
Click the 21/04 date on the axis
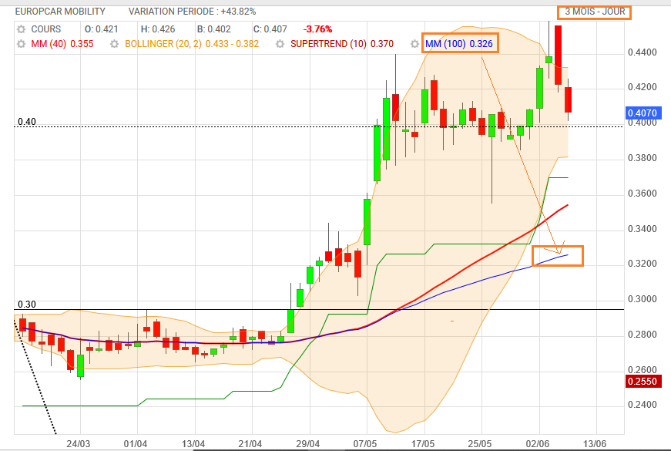(250, 444)
